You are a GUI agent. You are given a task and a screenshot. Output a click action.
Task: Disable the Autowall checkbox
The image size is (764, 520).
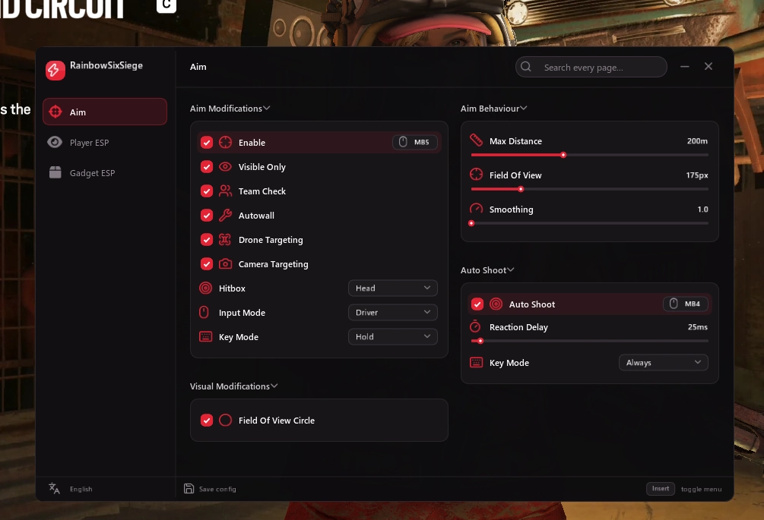pos(207,215)
